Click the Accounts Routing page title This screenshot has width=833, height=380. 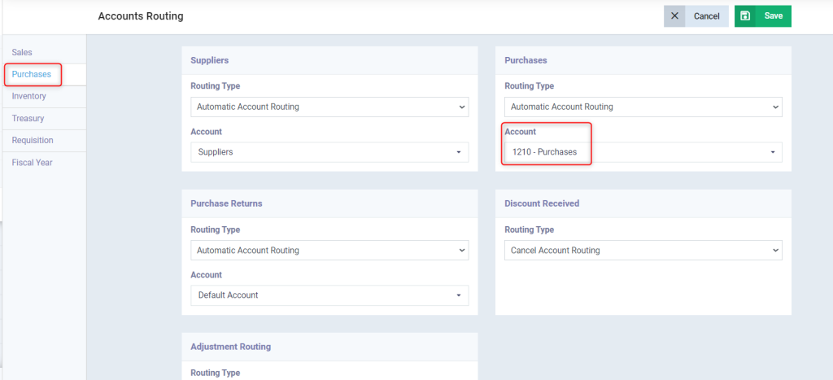(141, 16)
